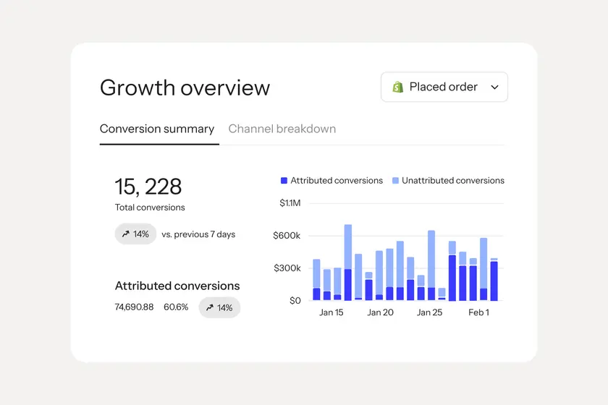Click the 74,690.88 value
The image size is (608, 405).
[x=134, y=307]
